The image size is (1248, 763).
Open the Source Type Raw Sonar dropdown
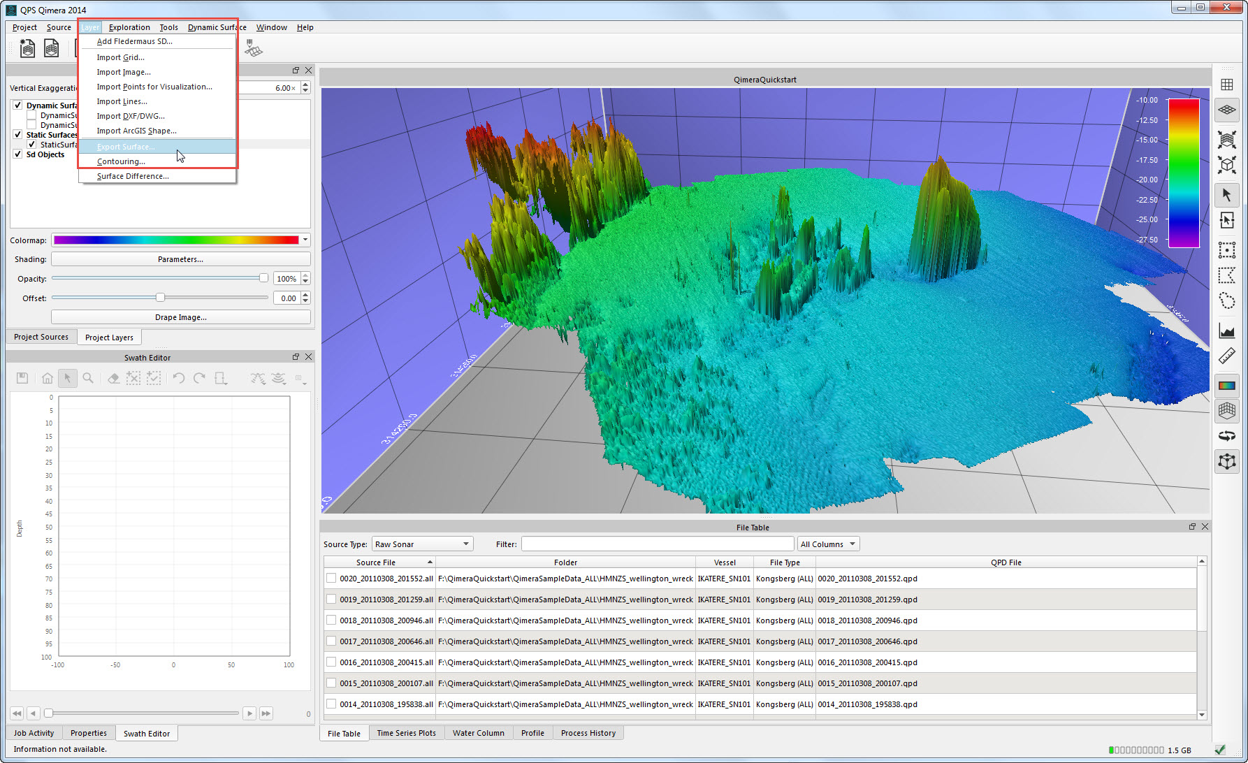click(422, 544)
